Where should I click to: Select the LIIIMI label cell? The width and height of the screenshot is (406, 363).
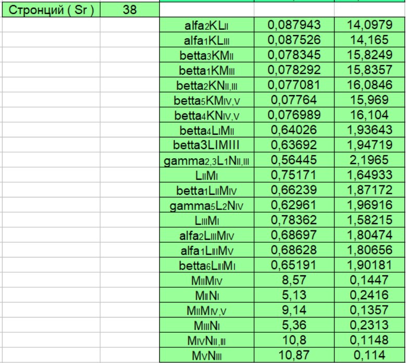(x=207, y=220)
